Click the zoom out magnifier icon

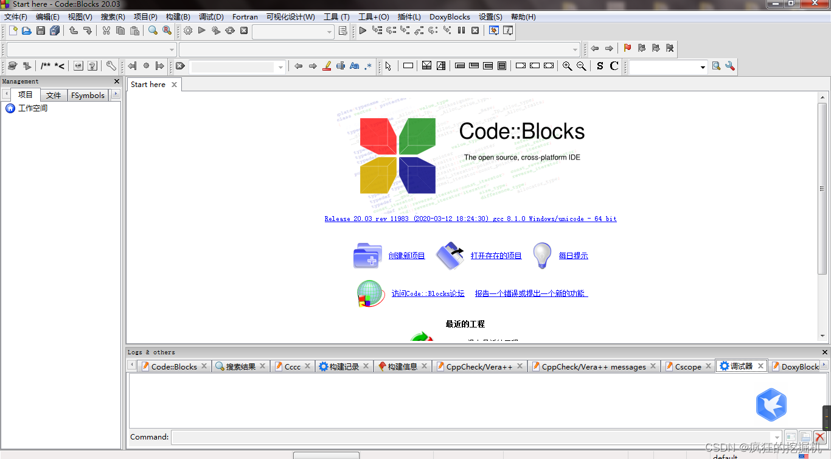581,66
